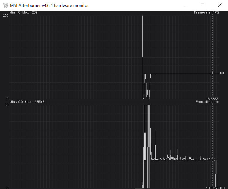Click the disabled maximize button

click(x=203, y=5)
